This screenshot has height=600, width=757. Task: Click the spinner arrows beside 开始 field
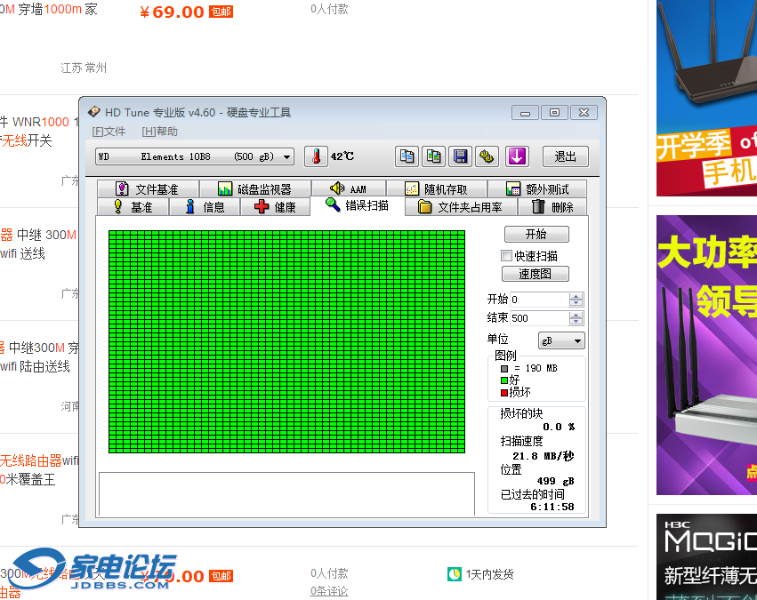coord(576,300)
